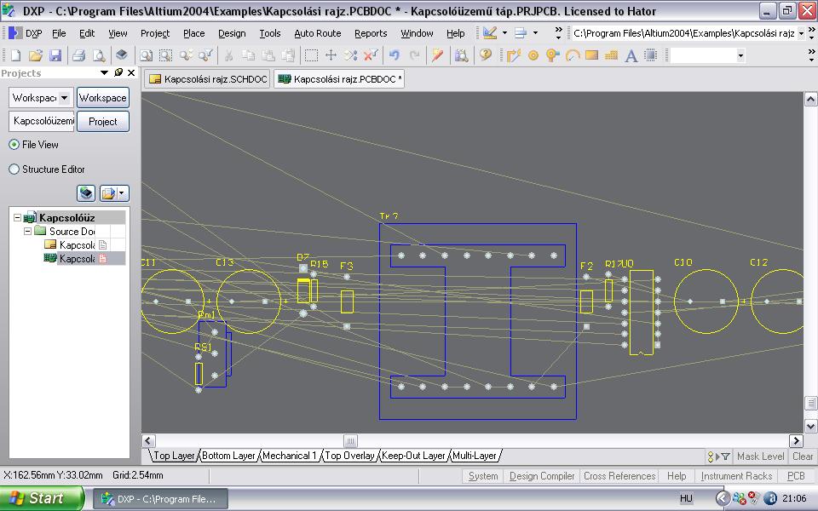
Task: Click the Deselect All icon
Action: tap(350, 55)
